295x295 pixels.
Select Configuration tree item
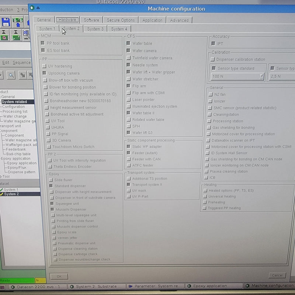13,107
